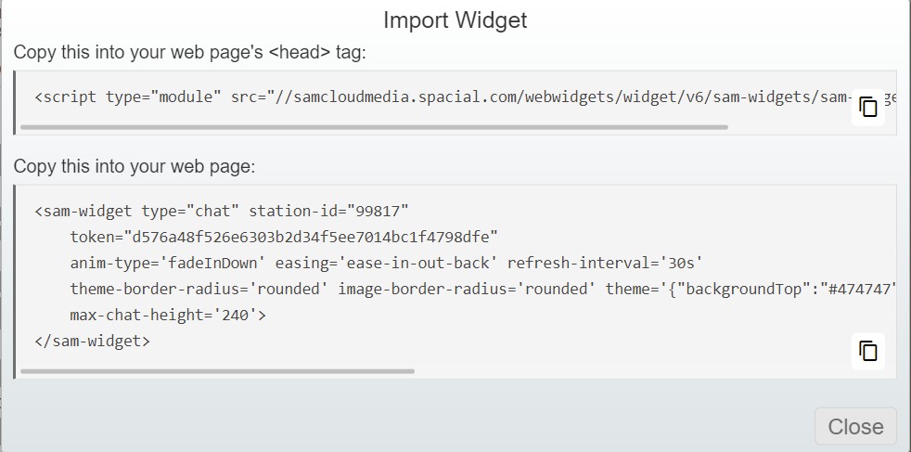Viewport: 911px width, 452px height.
Task: Click the anim-type='fadeInDown' attribute
Action: tap(168, 263)
